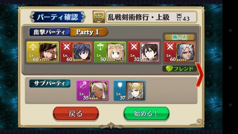Switch party using Party I tab
The height and width of the screenshot is (134, 238).
tap(89, 32)
